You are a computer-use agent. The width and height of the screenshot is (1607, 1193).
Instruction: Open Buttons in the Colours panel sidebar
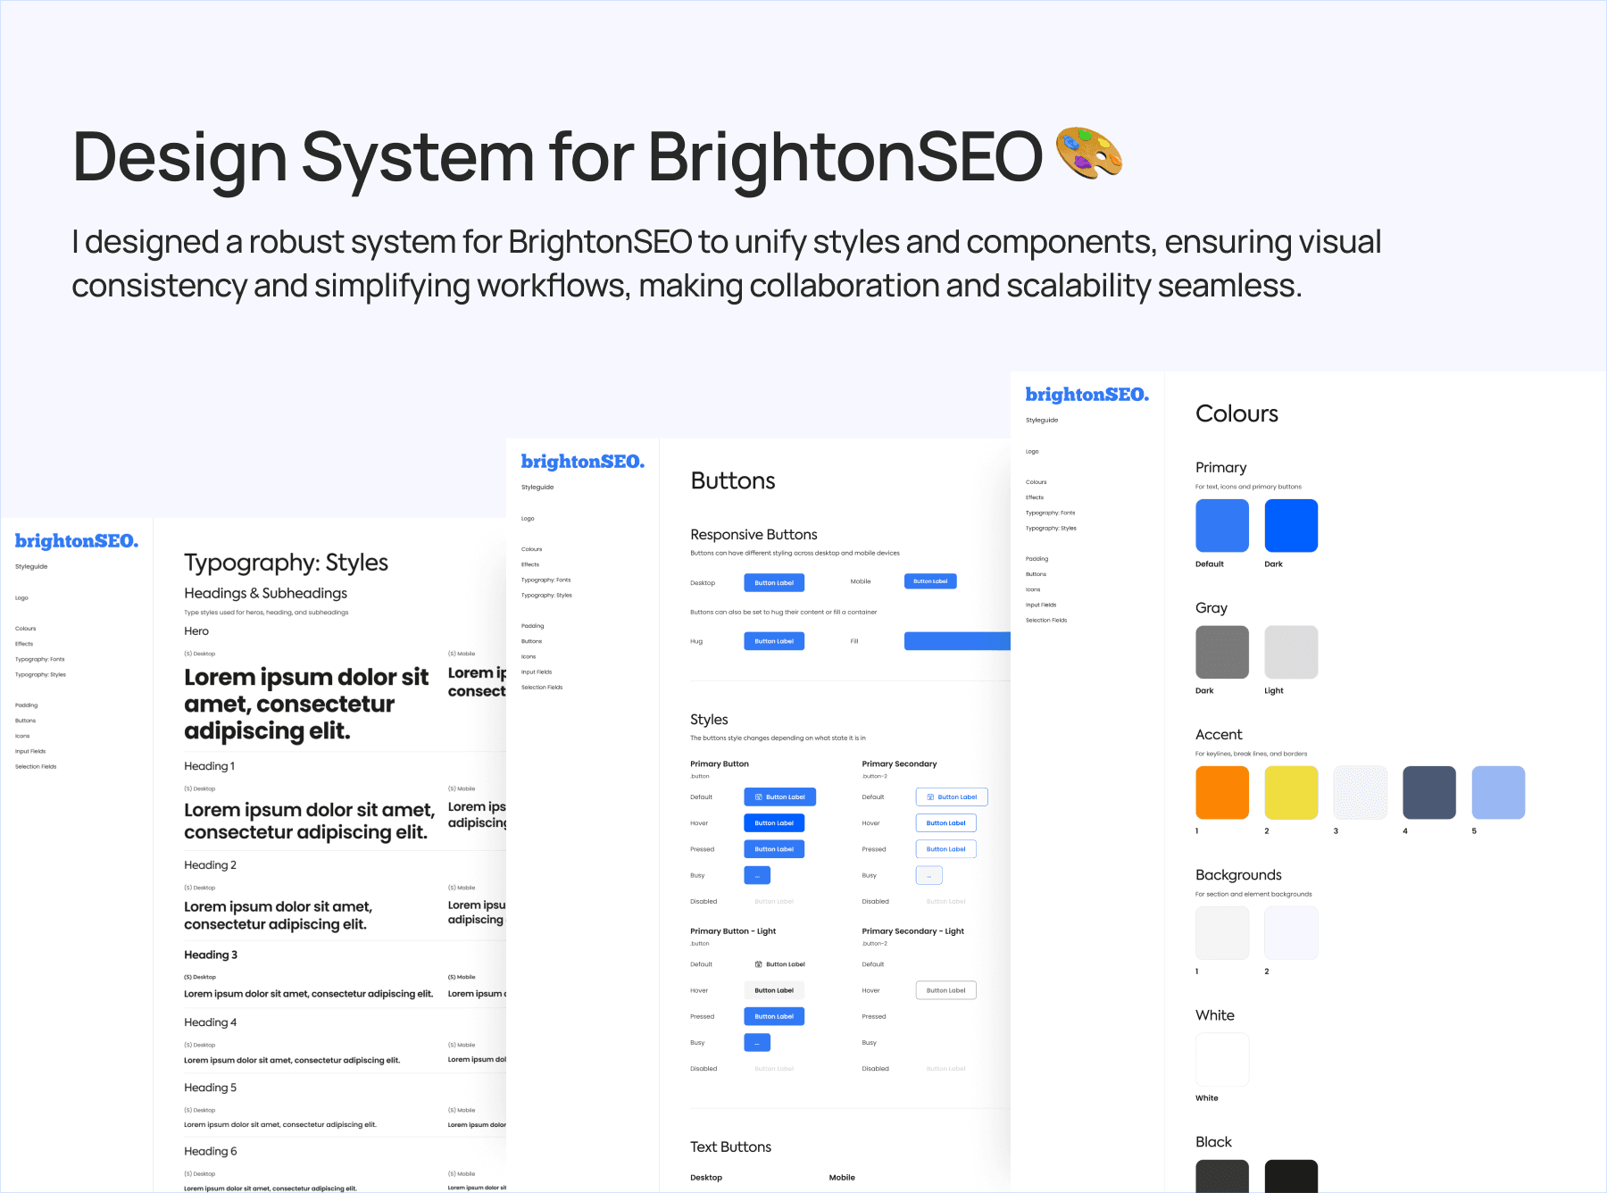[x=1037, y=574]
